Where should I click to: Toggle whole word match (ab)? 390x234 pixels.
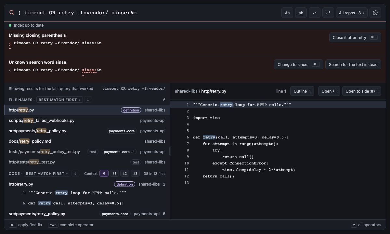[301, 13]
